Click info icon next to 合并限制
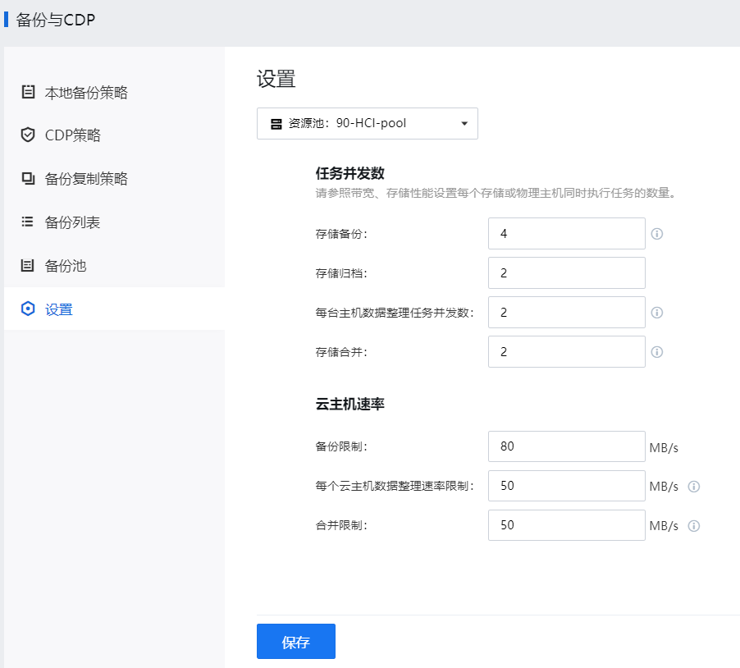Viewport: 740px width, 668px height. 693,526
